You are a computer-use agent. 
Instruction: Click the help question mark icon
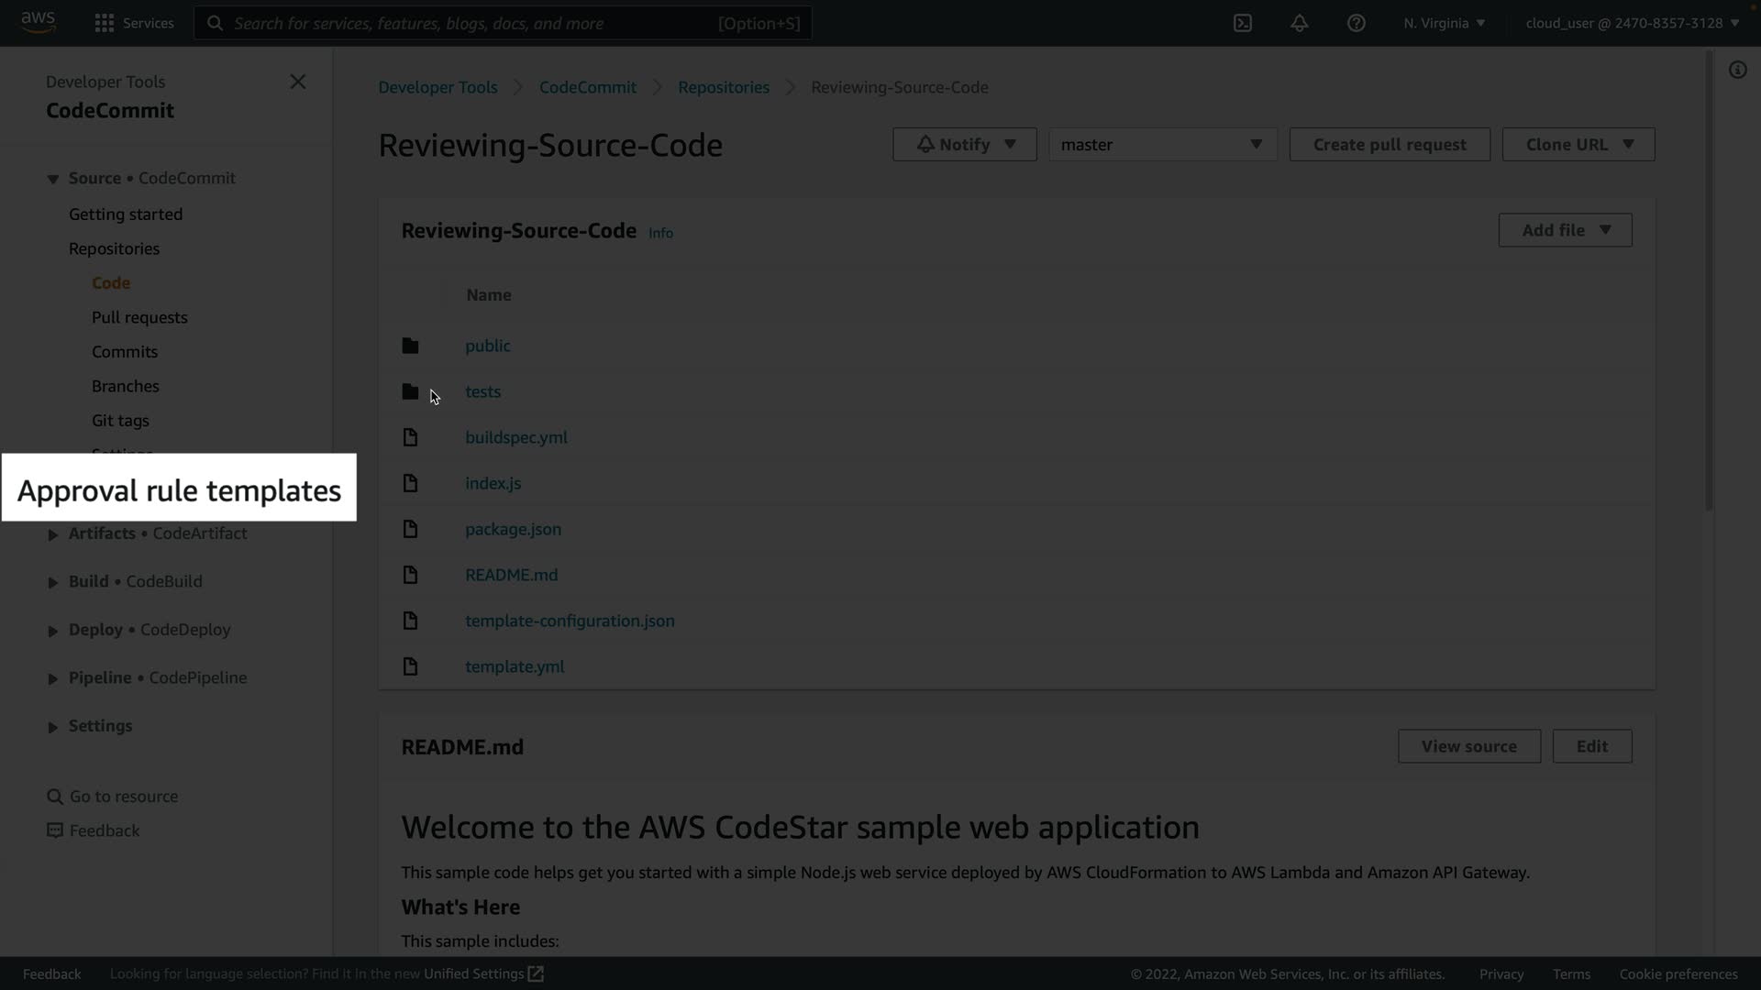click(1357, 23)
